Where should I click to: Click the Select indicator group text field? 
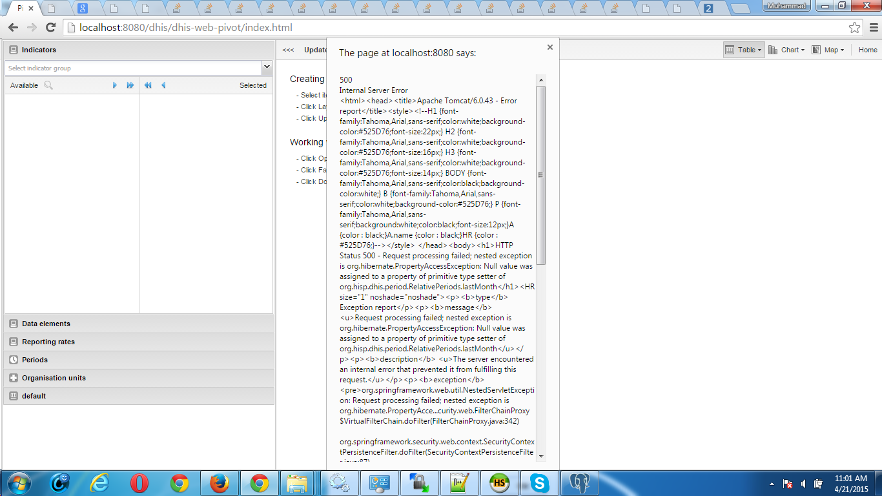pyautogui.click(x=134, y=68)
